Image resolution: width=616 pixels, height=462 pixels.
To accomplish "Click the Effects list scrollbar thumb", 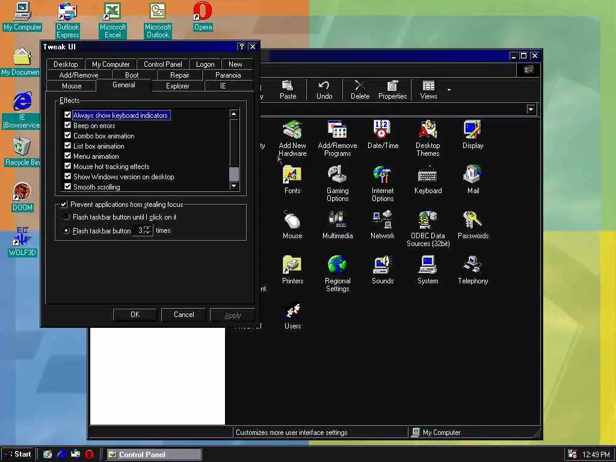I will [x=234, y=174].
